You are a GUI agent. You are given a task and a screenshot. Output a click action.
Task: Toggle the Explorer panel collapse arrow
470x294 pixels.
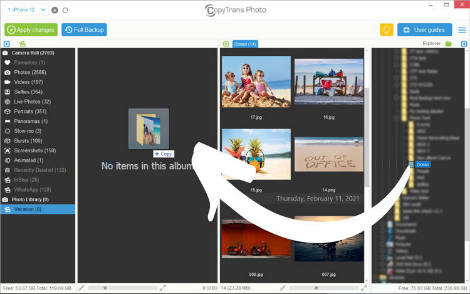(464, 44)
